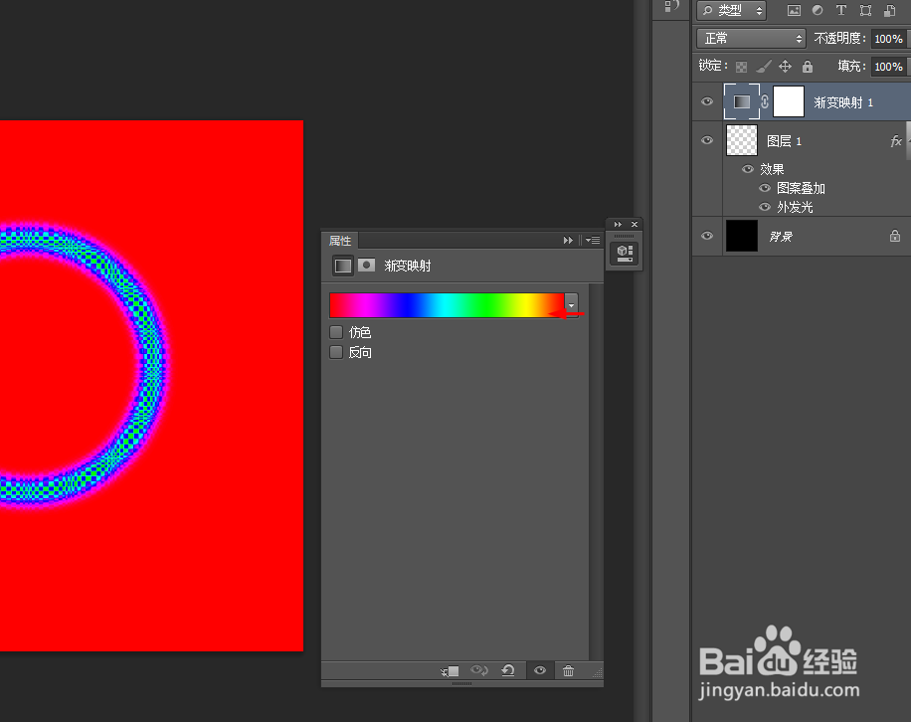The image size is (911, 722).
Task: Click the fx icon on 图层 1
Action: 896,140
